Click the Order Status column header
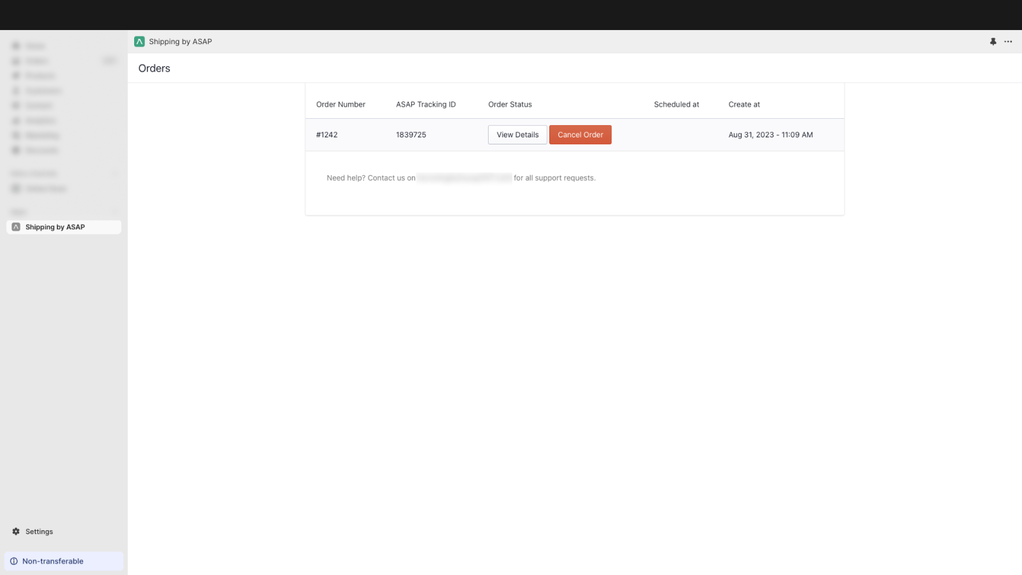 click(x=510, y=105)
